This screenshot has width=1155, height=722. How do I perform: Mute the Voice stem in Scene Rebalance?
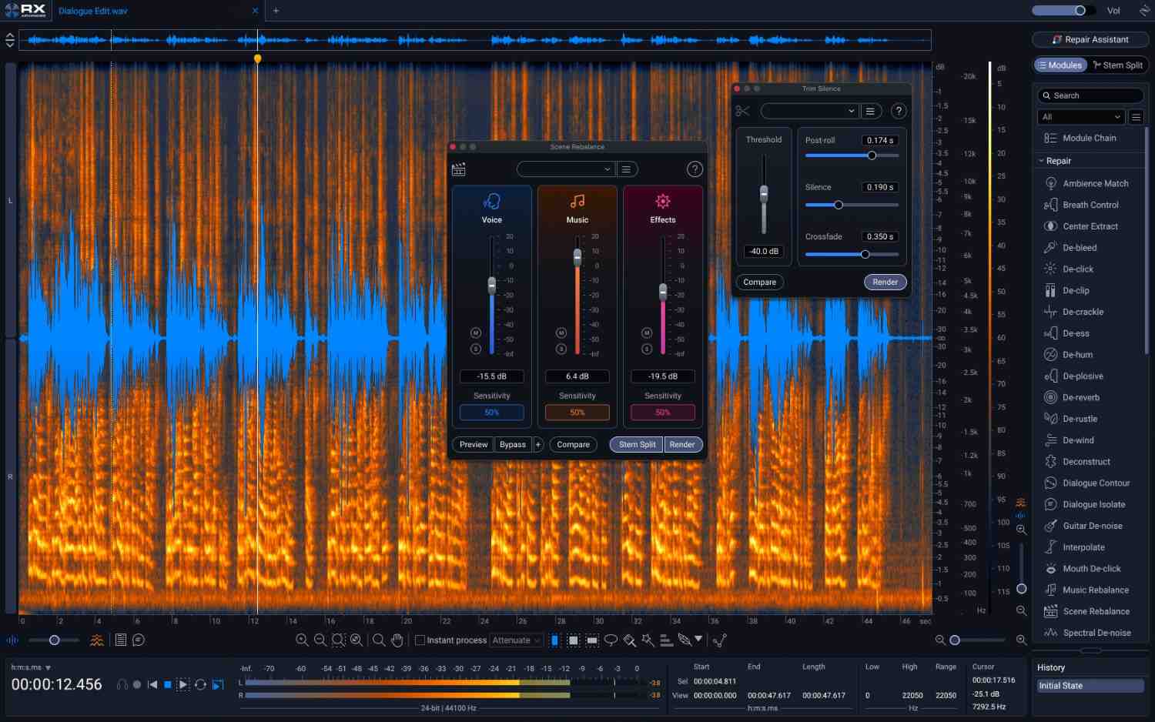[475, 333]
